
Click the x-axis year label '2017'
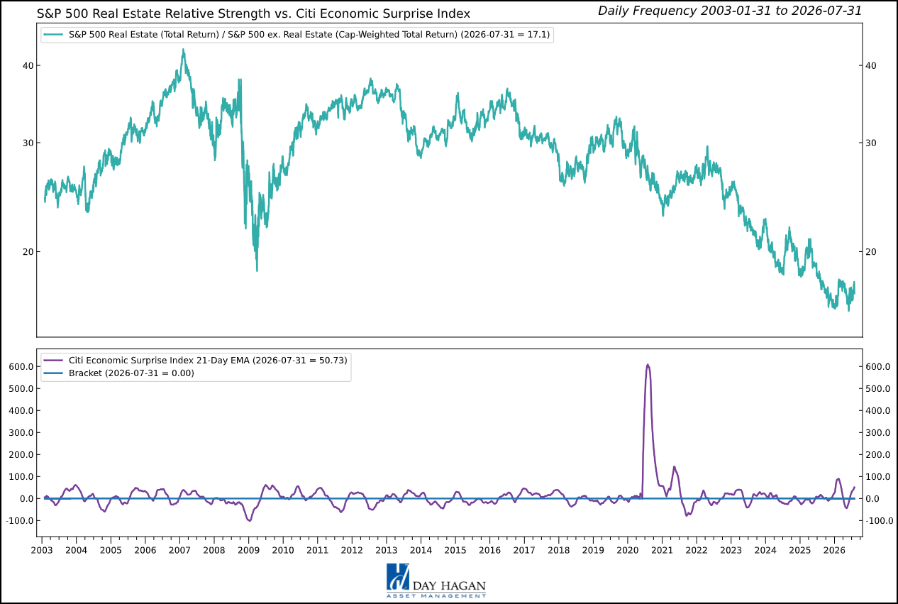click(524, 550)
